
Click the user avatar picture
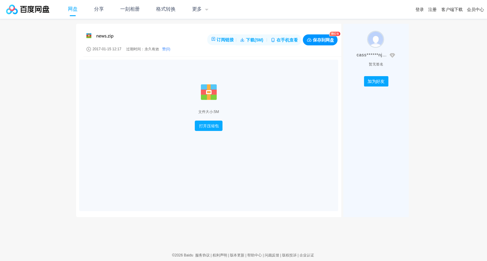[x=376, y=39]
